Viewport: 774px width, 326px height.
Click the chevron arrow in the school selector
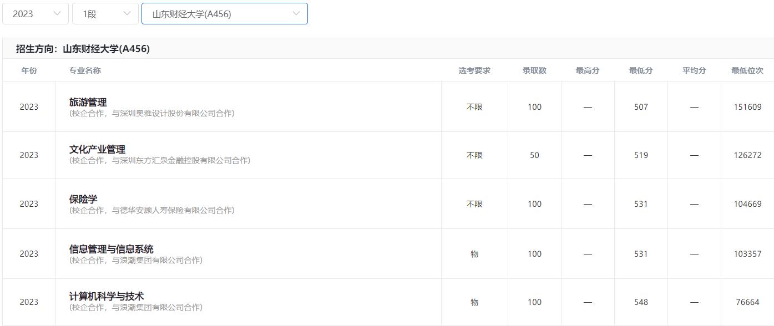pyautogui.click(x=296, y=14)
